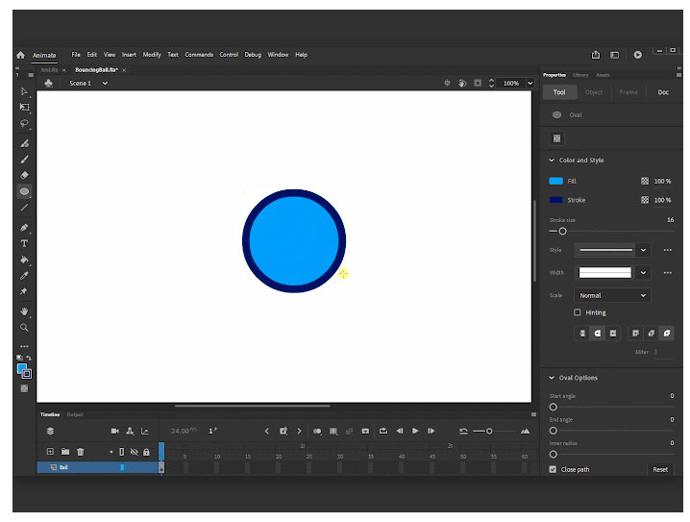
Task: Toggle lock for all layers
Action: (x=146, y=452)
